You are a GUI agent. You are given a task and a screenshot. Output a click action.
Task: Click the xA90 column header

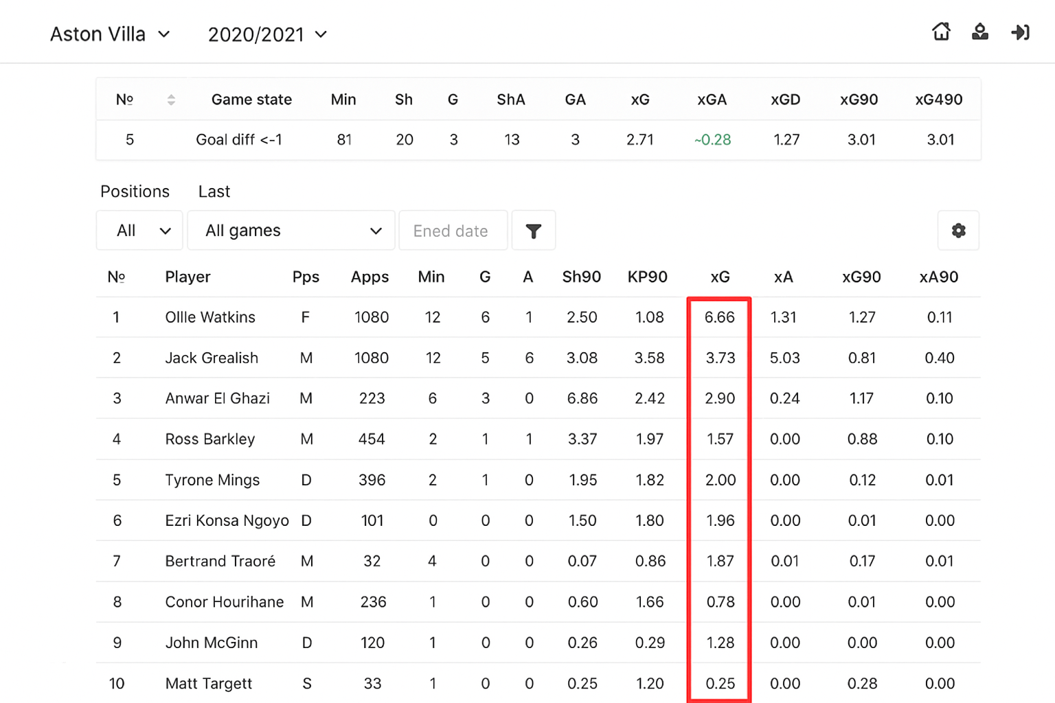click(938, 277)
